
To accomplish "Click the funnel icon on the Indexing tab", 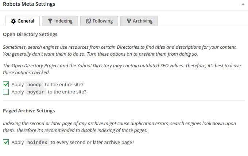I will (50, 21).
